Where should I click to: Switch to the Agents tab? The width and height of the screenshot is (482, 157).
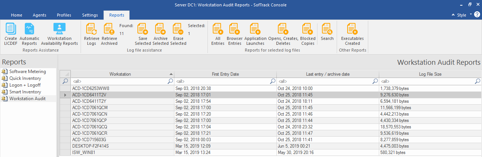click(40, 15)
